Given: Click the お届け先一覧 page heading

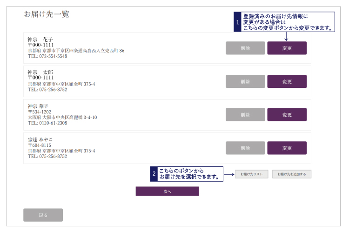Looking at the screenshot, I should pos(46,14).
